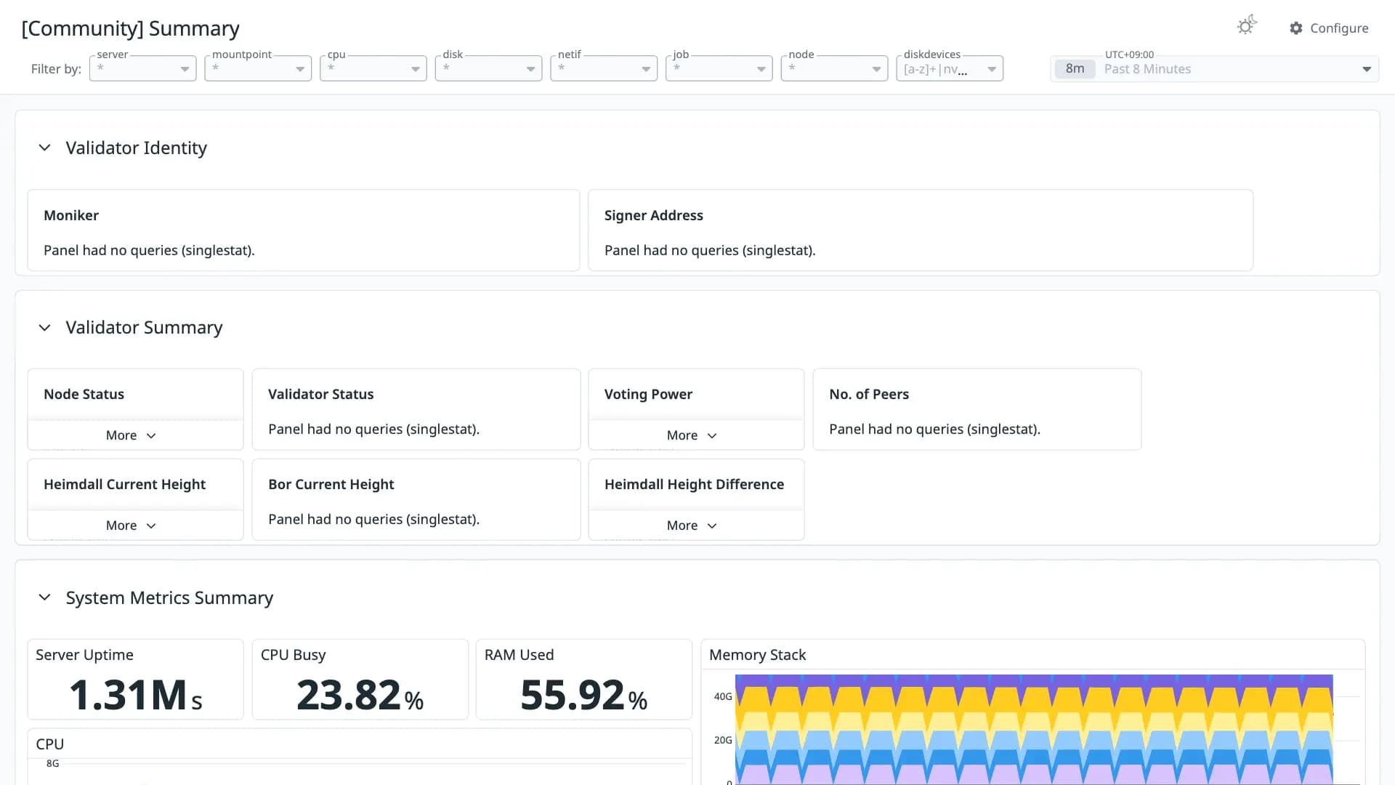Collapse the System Metrics Summary section
The width and height of the screenshot is (1395, 785).
44,597
